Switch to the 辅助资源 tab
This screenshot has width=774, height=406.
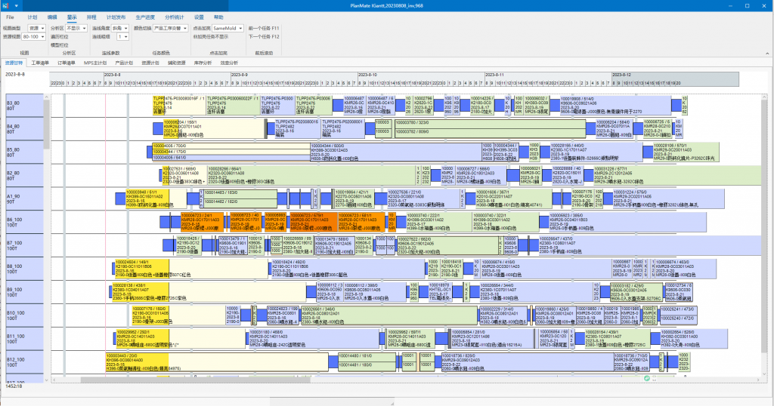[x=176, y=63]
